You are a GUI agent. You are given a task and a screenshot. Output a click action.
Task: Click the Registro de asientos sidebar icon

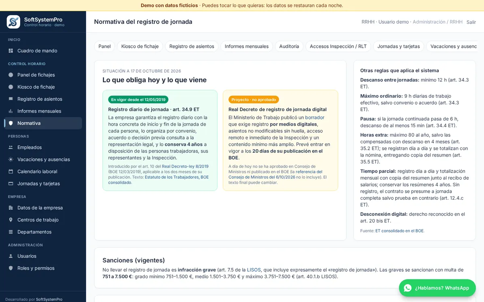pos(11,99)
